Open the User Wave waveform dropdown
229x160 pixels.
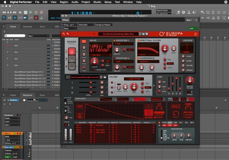tap(100, 55)
